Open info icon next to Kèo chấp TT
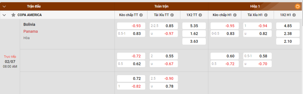The width and height of the screenshot is (303, 94). 141,15
